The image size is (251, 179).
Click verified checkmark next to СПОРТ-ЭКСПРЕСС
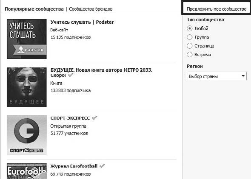(94, 118)
